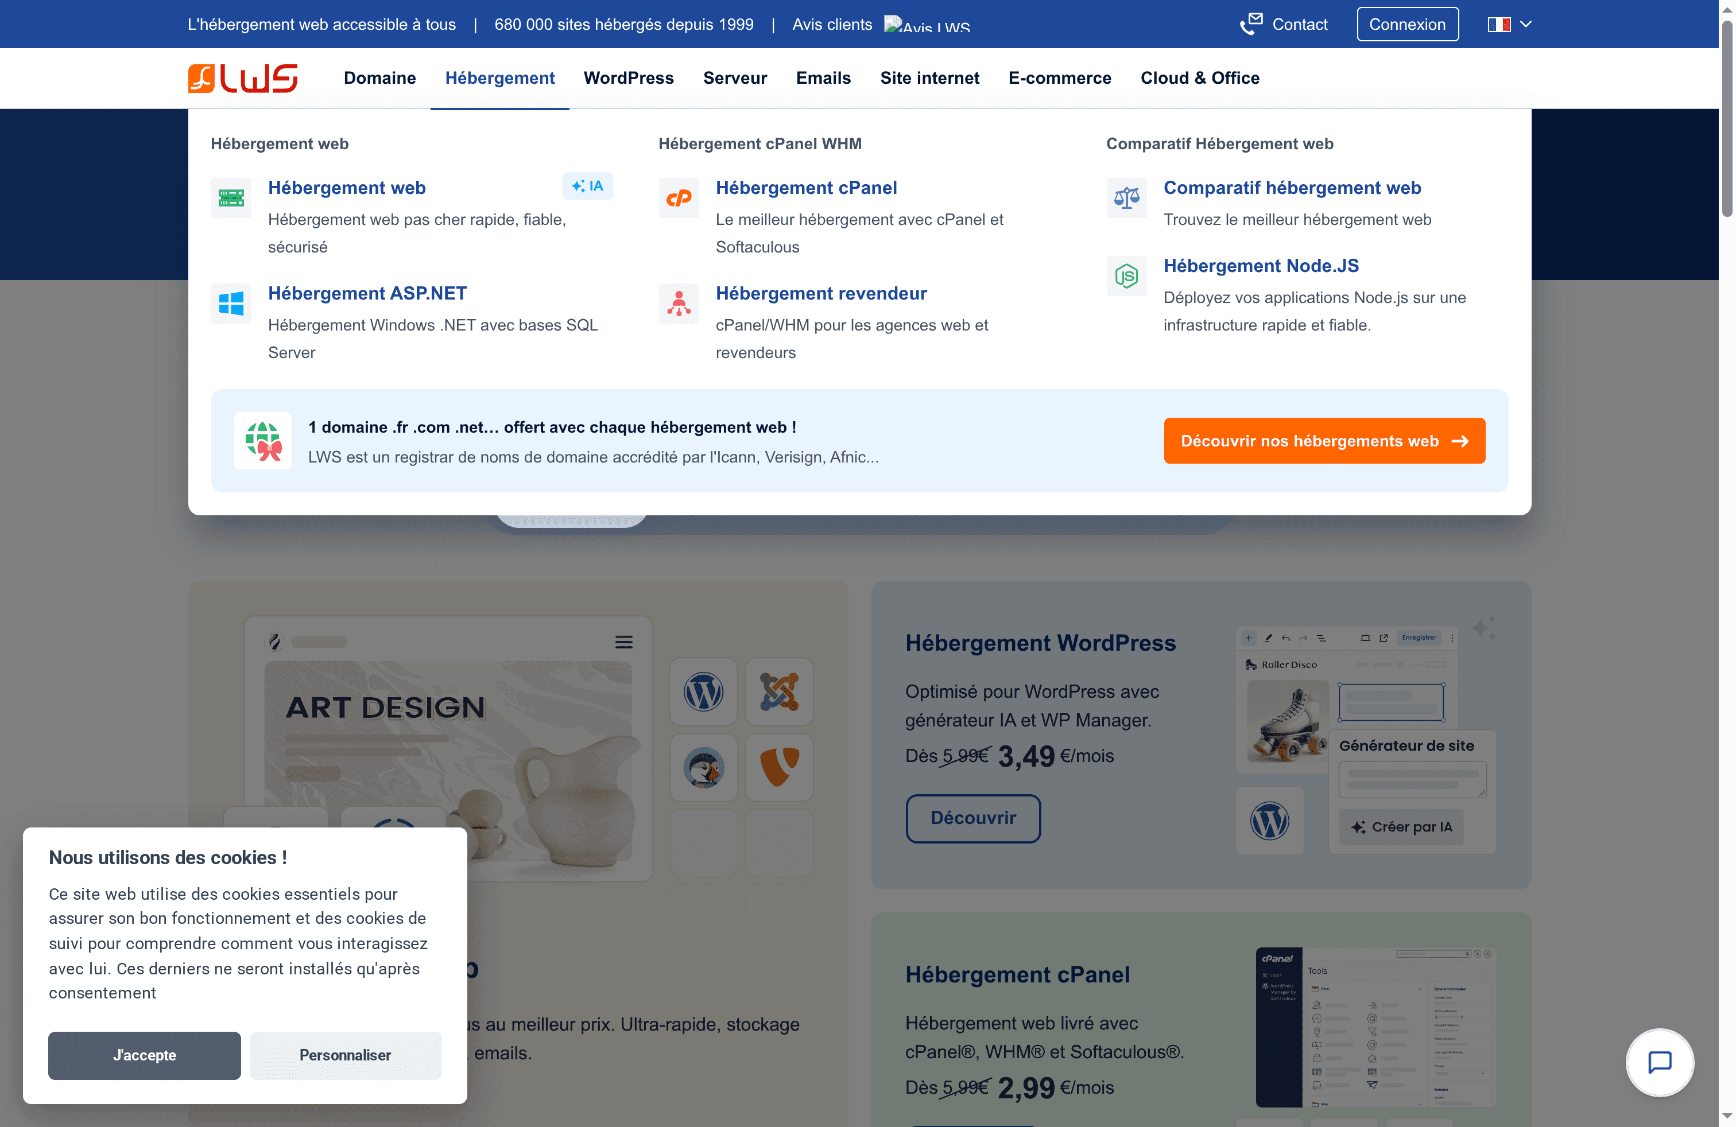Click the Contact phone-mail icon
Image resolution: width=1736 pixels, height=1127 pixels.
click(x=1251, y=24)
